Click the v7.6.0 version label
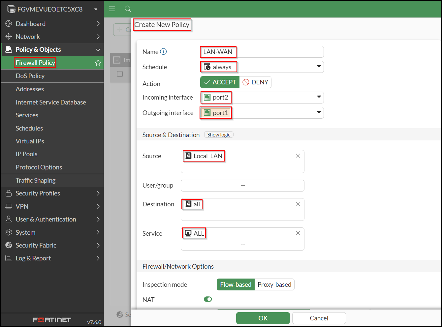The width and height of the screenshot is (442, 327). pyautogui.click(x=94, y=322)
